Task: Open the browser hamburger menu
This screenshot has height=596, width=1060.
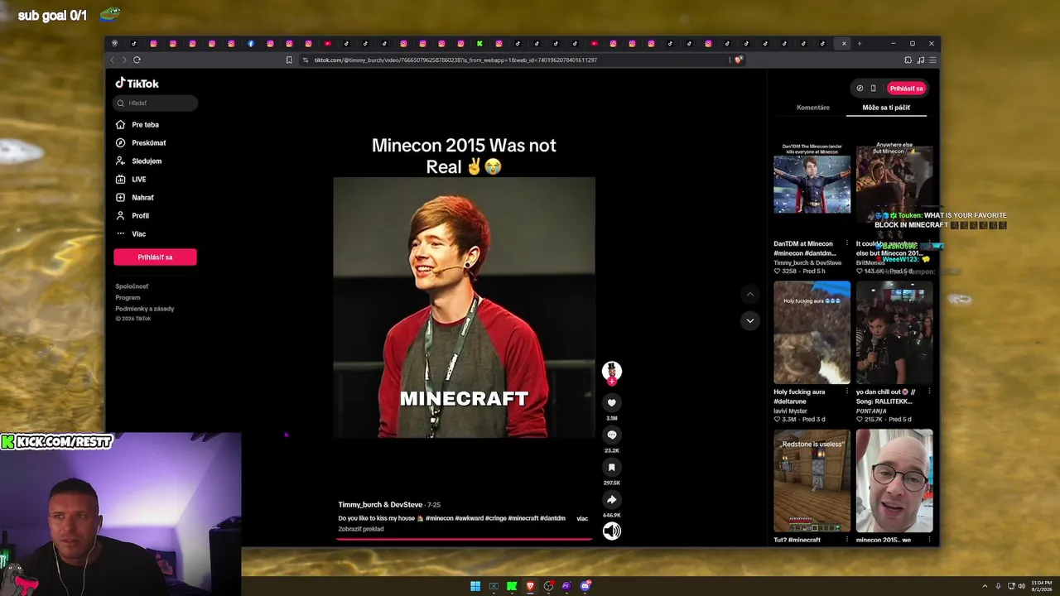Action: pyautogui.click(x=932, y=60)
